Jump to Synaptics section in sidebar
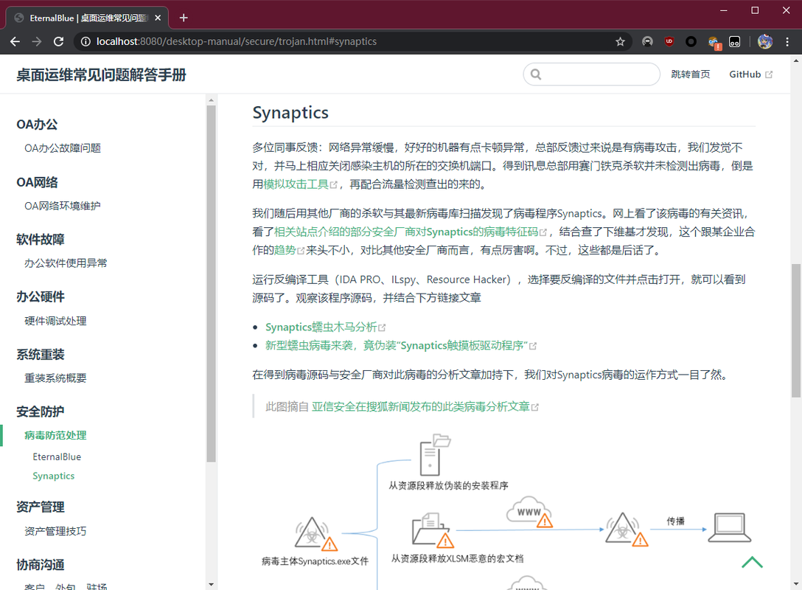This screenshot has height=590, width=802. pyautogui.click(x=54, y=476)
